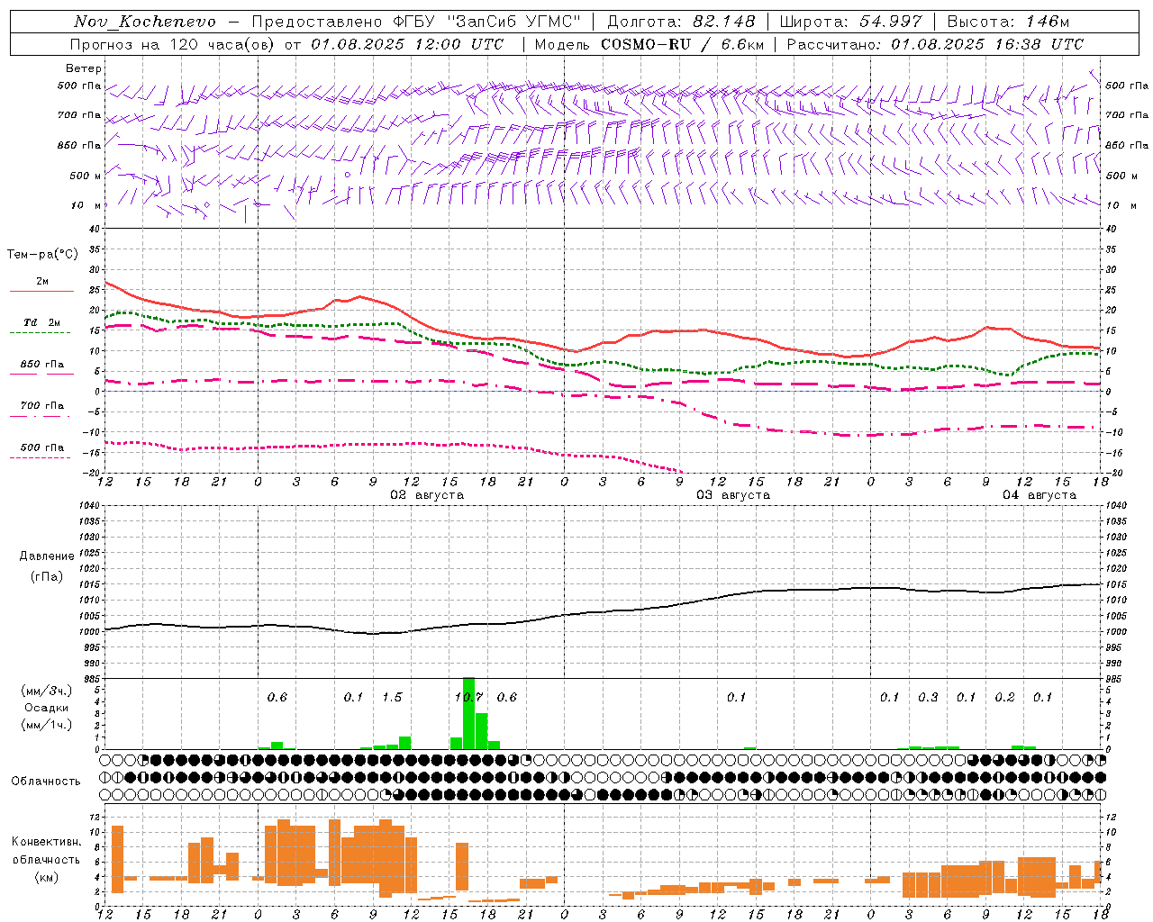Click the elevation text Высота: 146м
Image resolution: width=1153 pixels, height=922 pixels.
[1008, 22]
